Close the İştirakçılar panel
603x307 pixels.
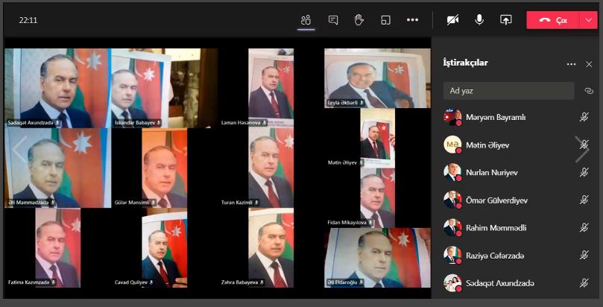pos(589,64)
